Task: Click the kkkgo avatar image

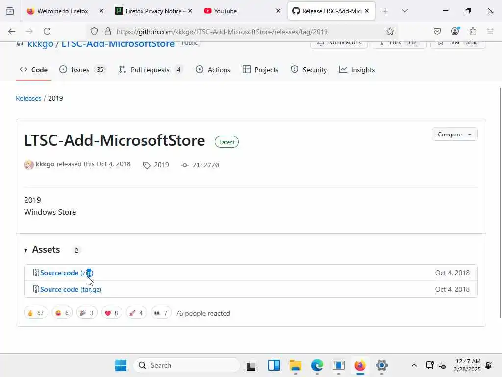Action: pos(29,165)
